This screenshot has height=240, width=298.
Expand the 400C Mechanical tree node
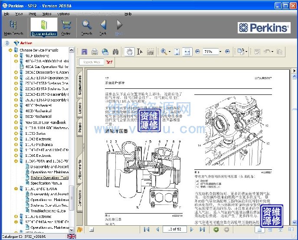pyautogui.click(x=16, y=106)
